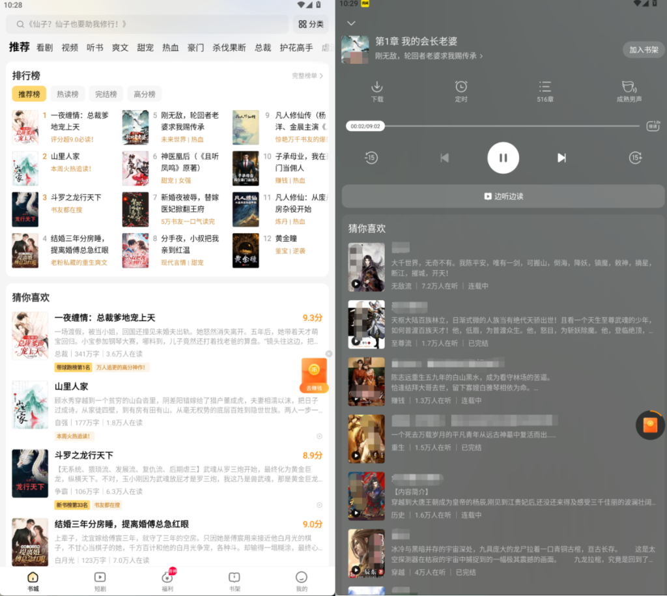Viewport: 667px width, 596px height.
Task: Select the 成熟男声 voice icon
Action: click(x=629, y=87)
